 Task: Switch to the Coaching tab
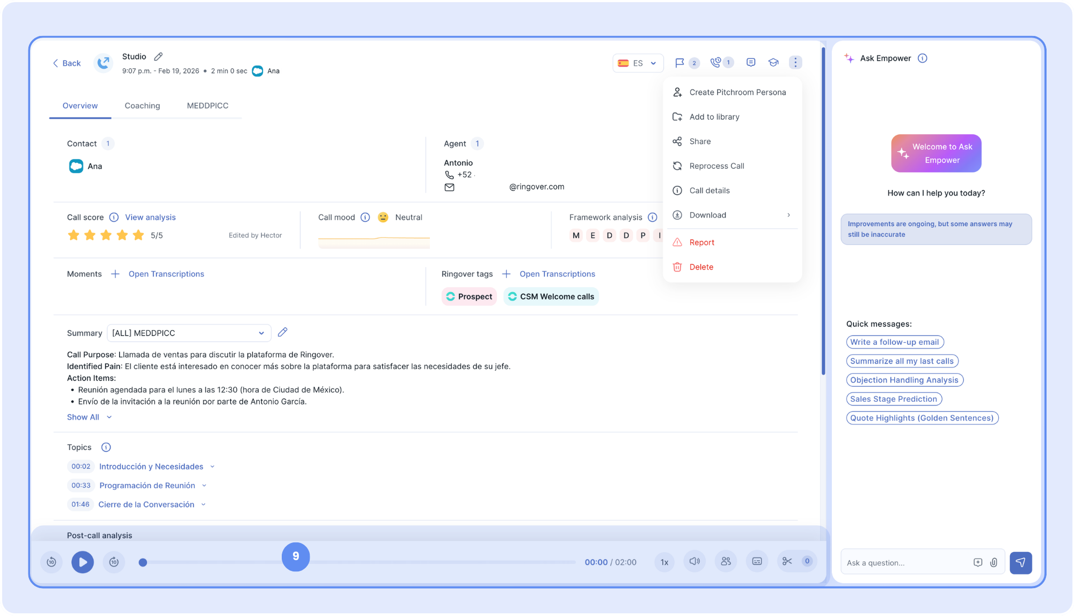pyautogui.click(x=142, y=106)
